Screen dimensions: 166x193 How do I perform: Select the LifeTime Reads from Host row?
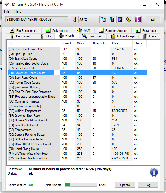(77, 158)
